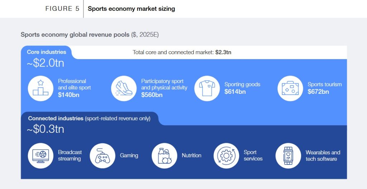
Task: Select the broadcast streaming screen icon
Action: 40,156
